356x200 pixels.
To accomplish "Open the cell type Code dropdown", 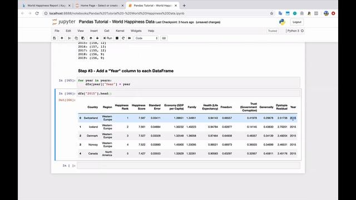I will [146, 38].
